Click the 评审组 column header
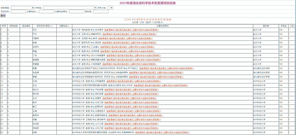The width and height of the screenshot is (296, 135). (x=283, y=26)
